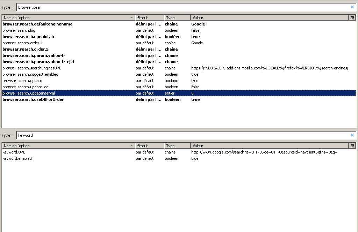
Task: Sort by Statut column in the upper table
Action: tap(150, 18)
